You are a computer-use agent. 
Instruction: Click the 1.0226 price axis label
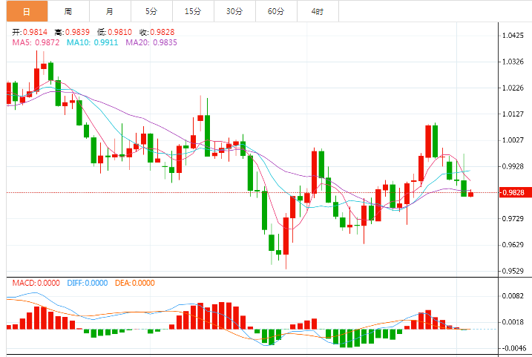(513, 88)
